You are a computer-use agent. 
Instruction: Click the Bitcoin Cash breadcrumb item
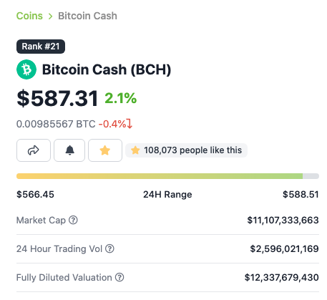(87, 16)
